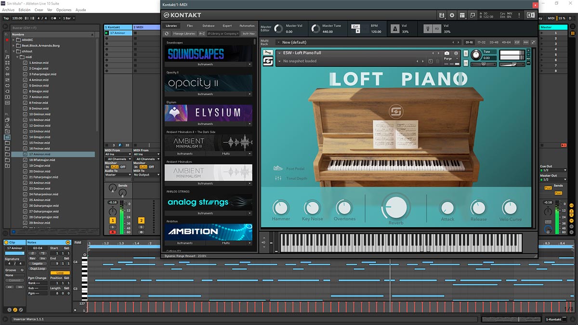
Task: Open Ableton Opciones menu
Action: pos(64,10)
